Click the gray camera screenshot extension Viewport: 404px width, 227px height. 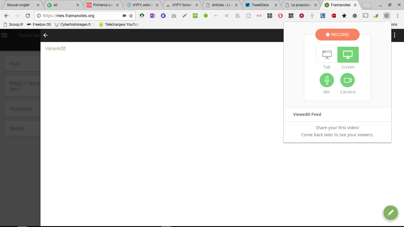click(x=174, y=16)
